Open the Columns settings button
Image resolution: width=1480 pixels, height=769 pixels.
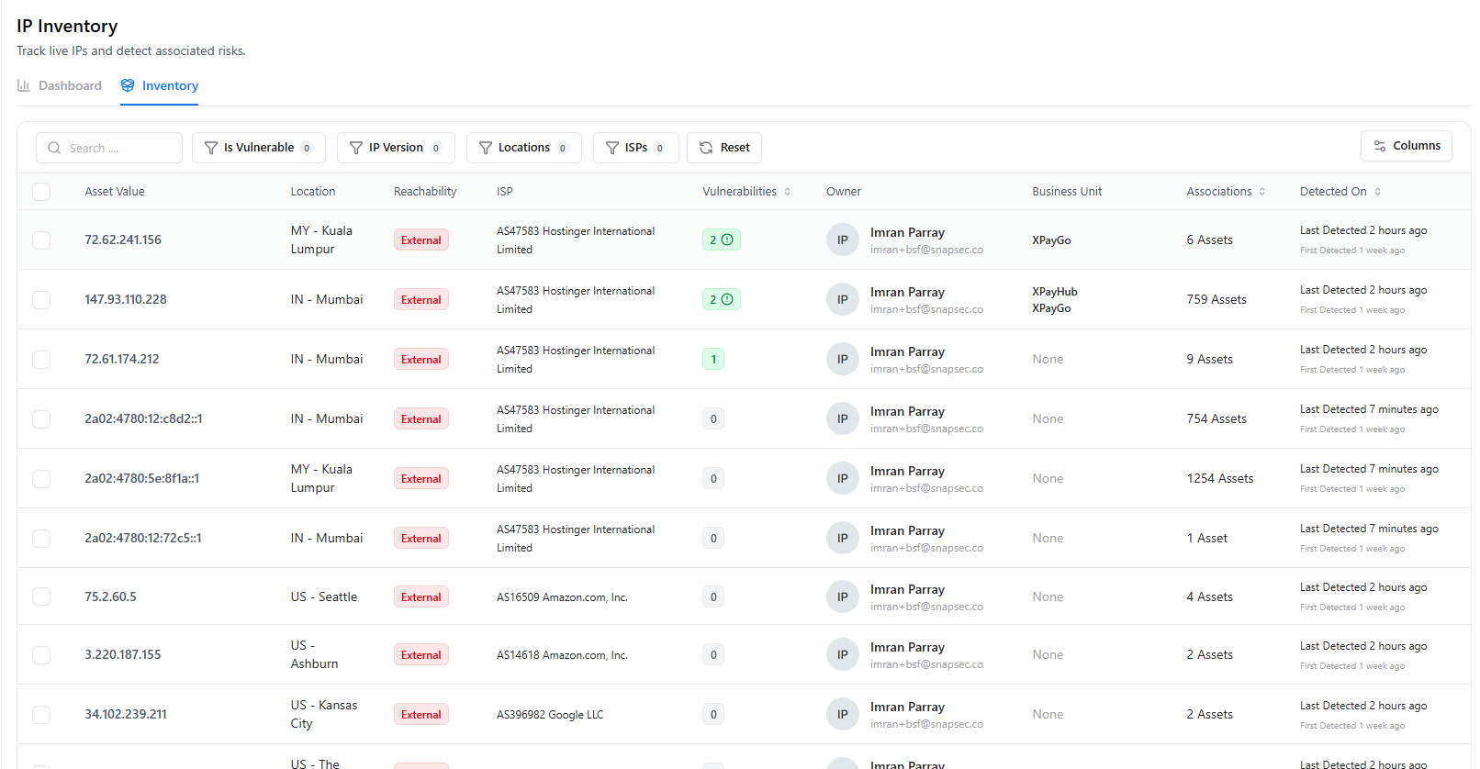click(x=1407, y=146)
